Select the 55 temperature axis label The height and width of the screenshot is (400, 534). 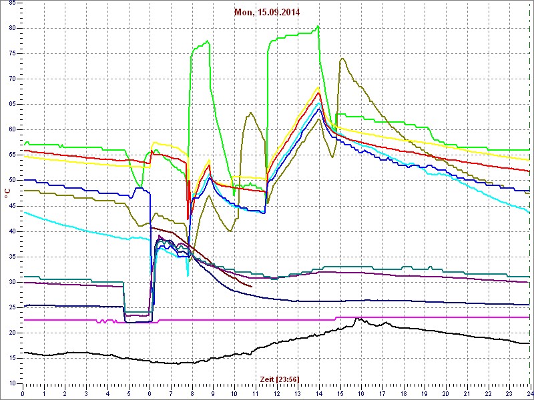pos(11,155)
